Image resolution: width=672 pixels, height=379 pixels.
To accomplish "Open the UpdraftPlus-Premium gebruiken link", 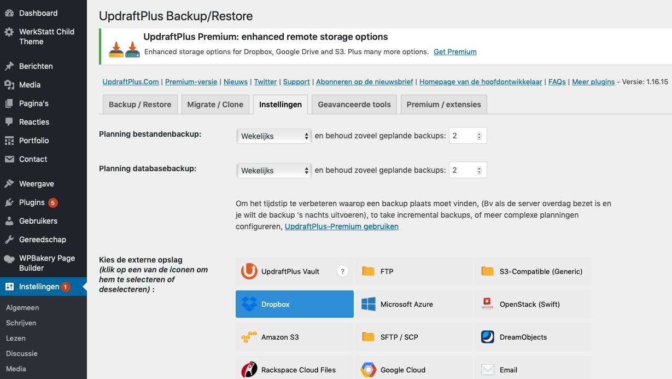I will pyautogui.click(x=342, y=226).
